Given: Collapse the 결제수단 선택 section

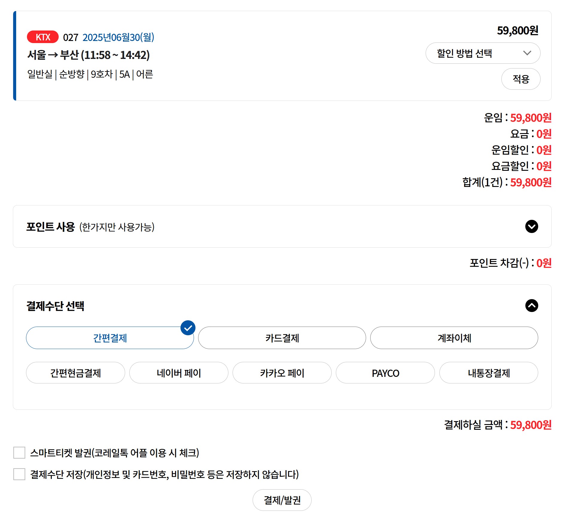Looking at the screenshot, I should point(532,306).
